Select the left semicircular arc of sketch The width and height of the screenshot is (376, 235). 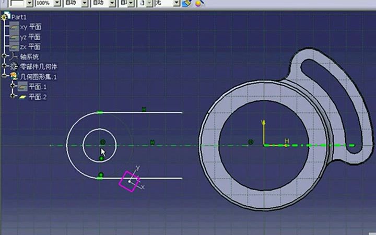[x=67, y=145]
